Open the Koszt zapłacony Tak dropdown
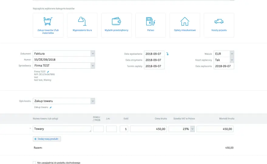267x164 pixels. click(232, 60)
